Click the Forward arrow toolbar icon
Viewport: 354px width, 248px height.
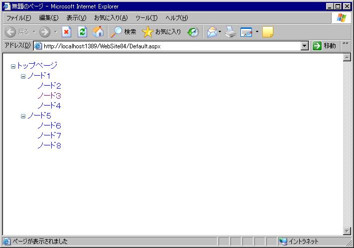(x=45, y=32)
